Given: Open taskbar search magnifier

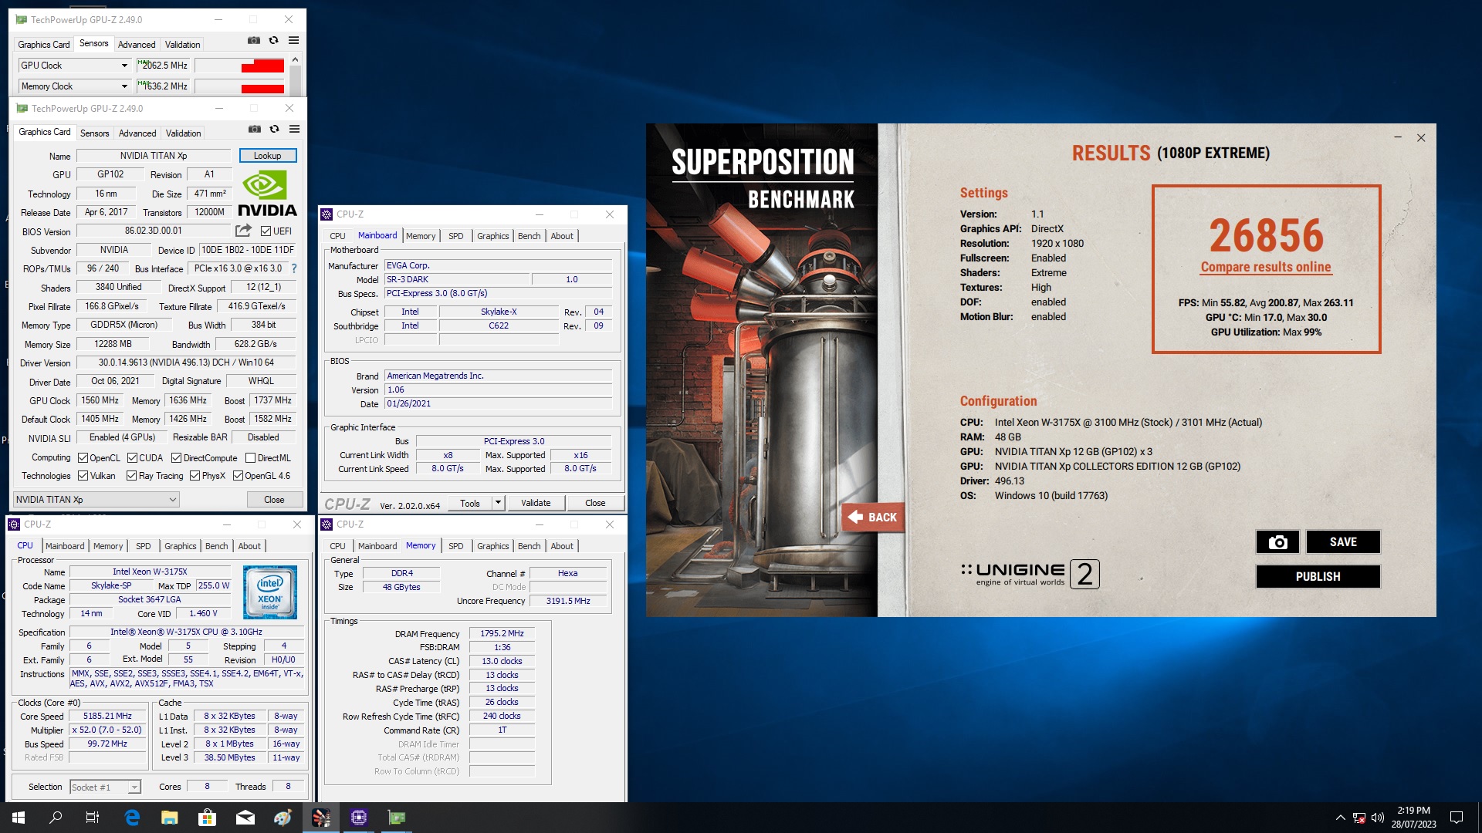Looking at the screenshot, I should [x=56, y=818].
